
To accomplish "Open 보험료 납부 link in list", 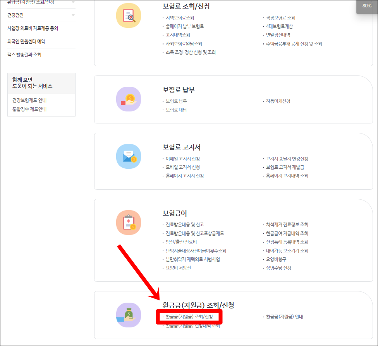I will coord(176,101).
